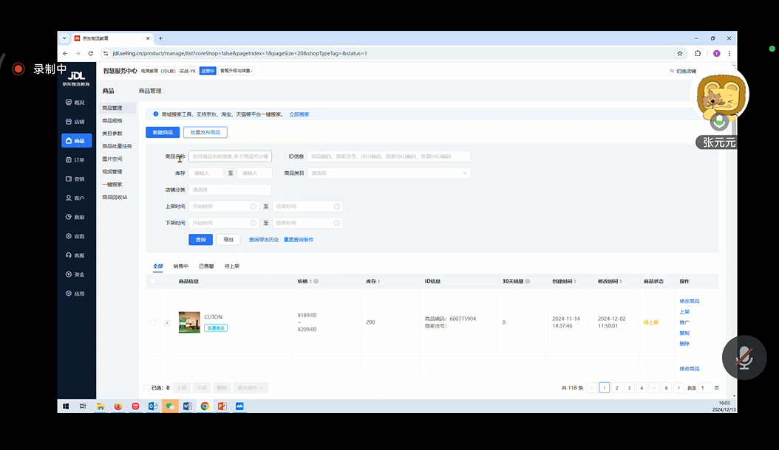Open Word from the Windows taskbar

[187, 406]
